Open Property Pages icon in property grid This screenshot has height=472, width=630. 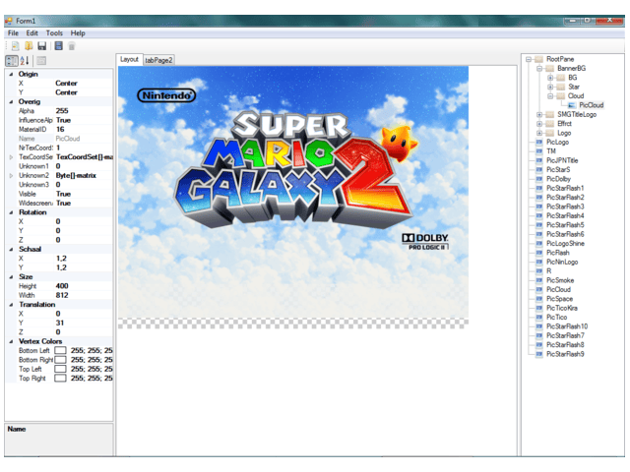41,61
